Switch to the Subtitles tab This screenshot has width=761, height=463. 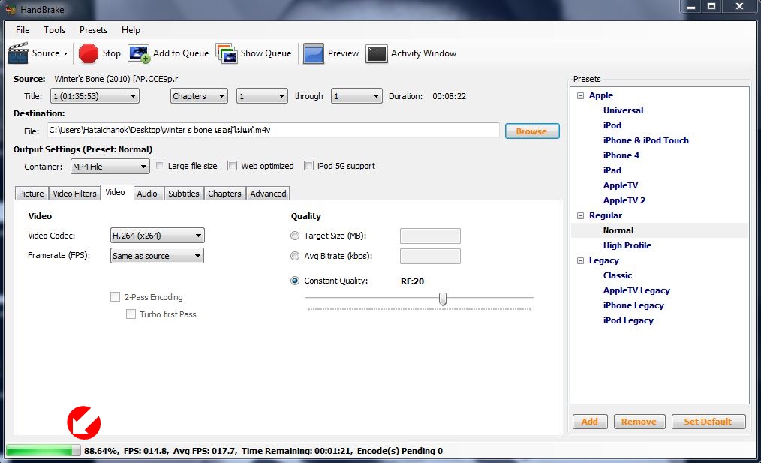coord(183,193)
